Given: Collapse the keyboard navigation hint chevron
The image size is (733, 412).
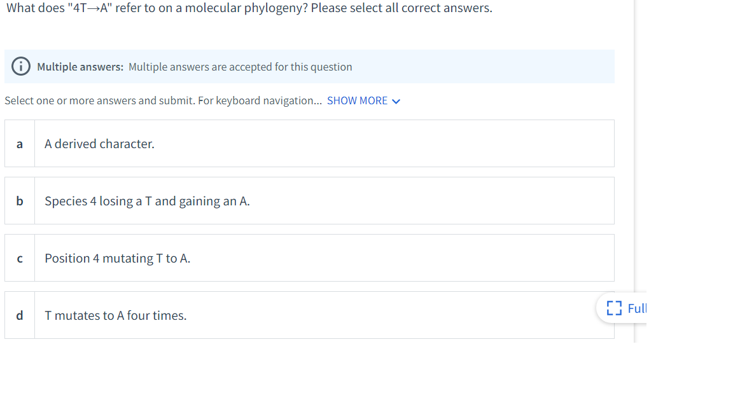Looking at the screenshot, I should [x=396, y=100].
